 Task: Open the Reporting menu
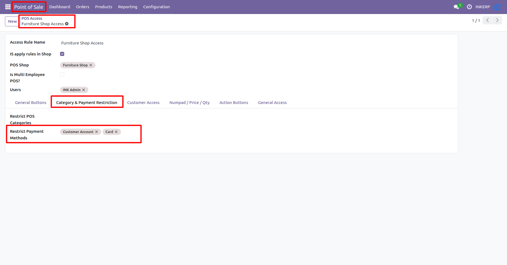point(128,7)
